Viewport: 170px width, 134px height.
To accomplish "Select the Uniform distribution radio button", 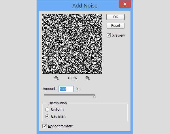I will pos(47,110).
